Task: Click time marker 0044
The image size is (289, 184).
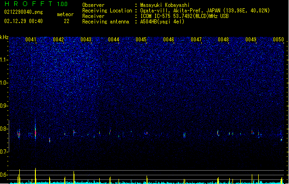Action: pos(113,40)
